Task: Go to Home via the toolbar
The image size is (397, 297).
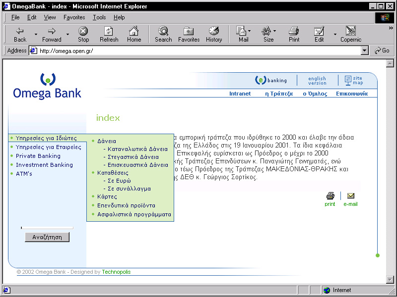Action: (x=134, y=34)
